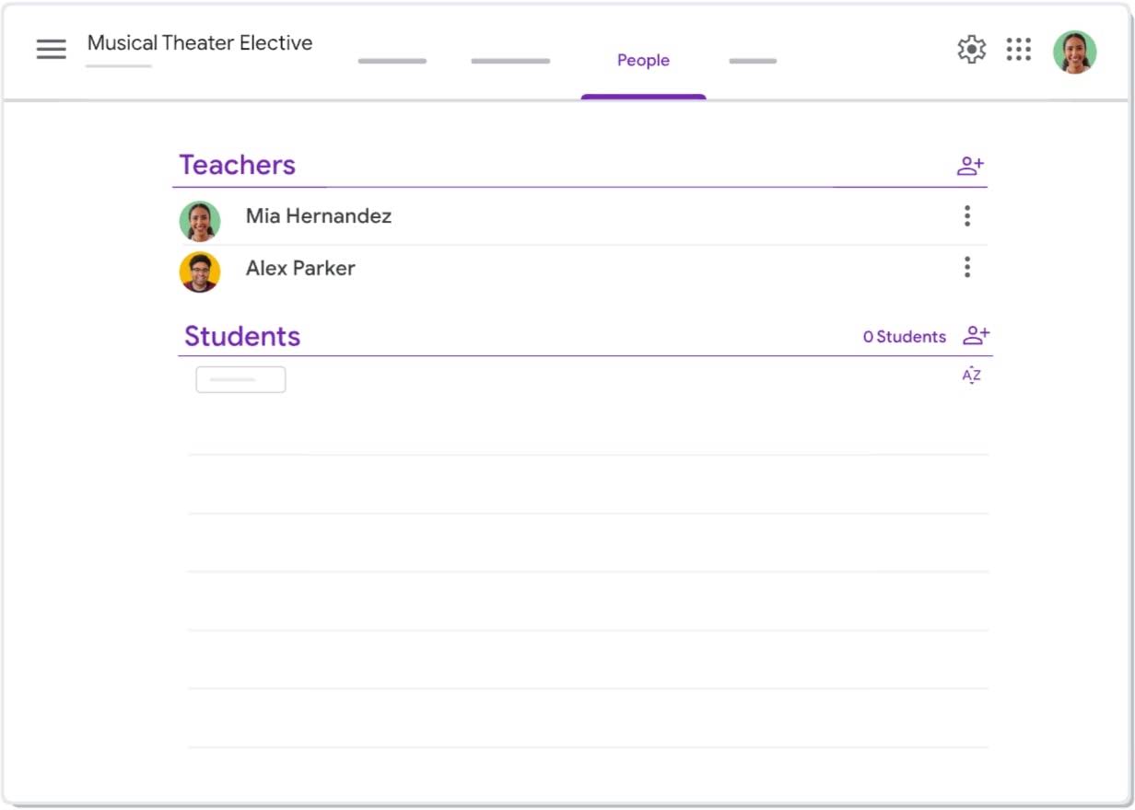
Task: Click the Mia Hernandez name
Action: [319, 216]
